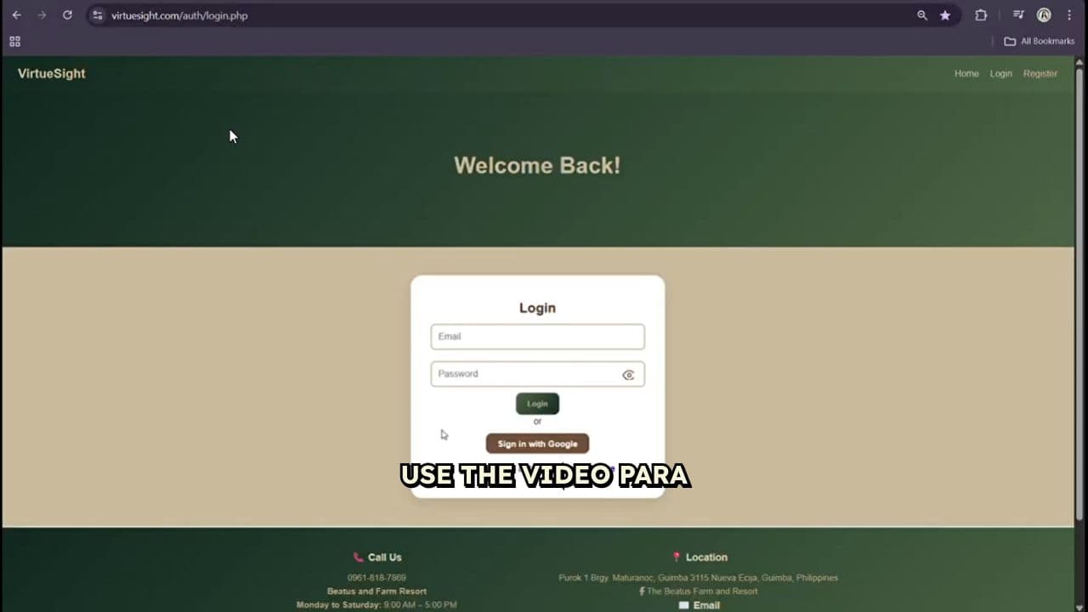This screenshot has width=1088, height=612.
Task: Go to Home in the navigation bar
Action: [x=966, y=74]
